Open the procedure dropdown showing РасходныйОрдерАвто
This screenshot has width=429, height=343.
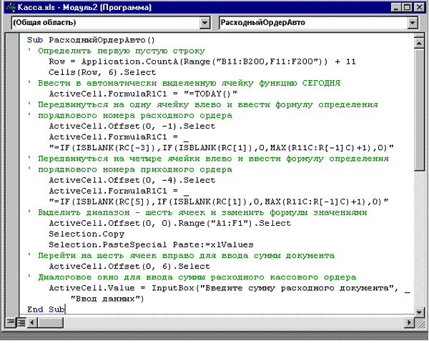(x=413, y=23)
